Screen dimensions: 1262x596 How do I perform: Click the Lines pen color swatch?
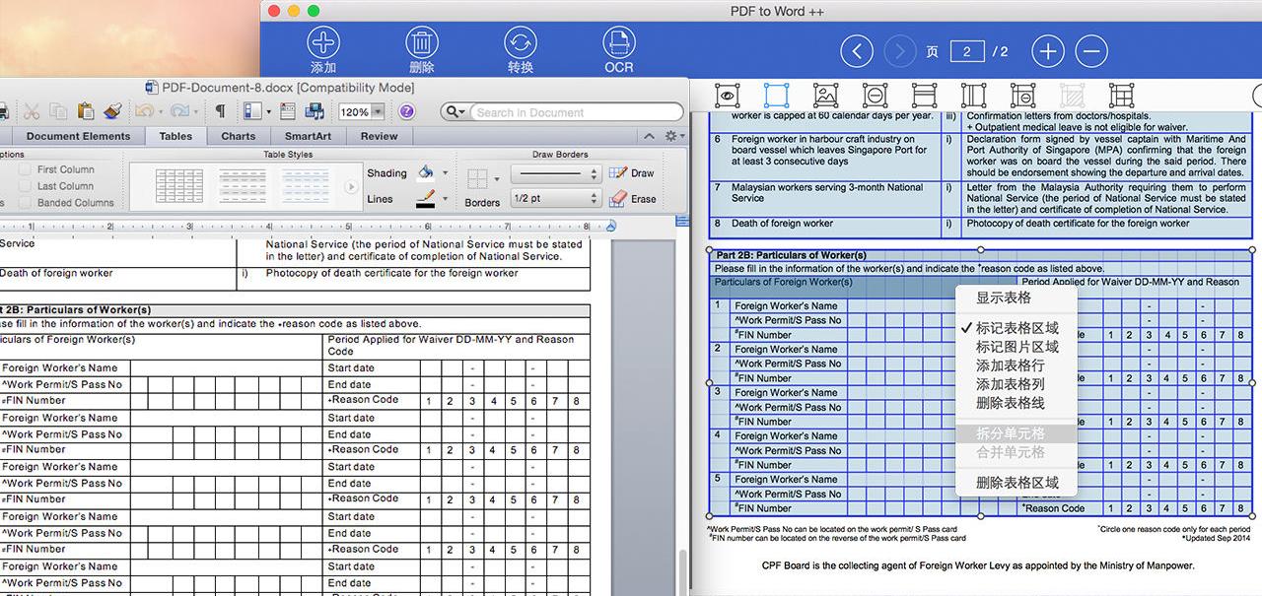point(425,199)
